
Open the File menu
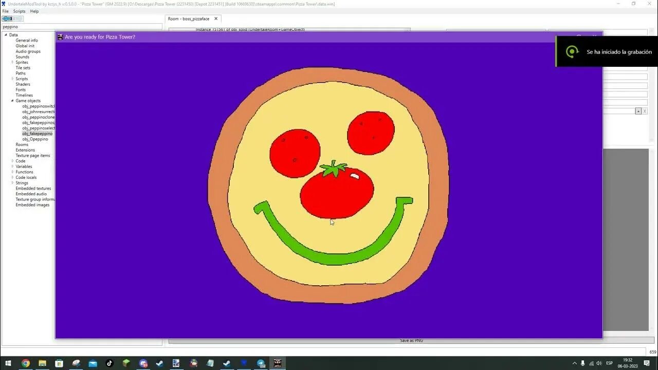(5, 11)
